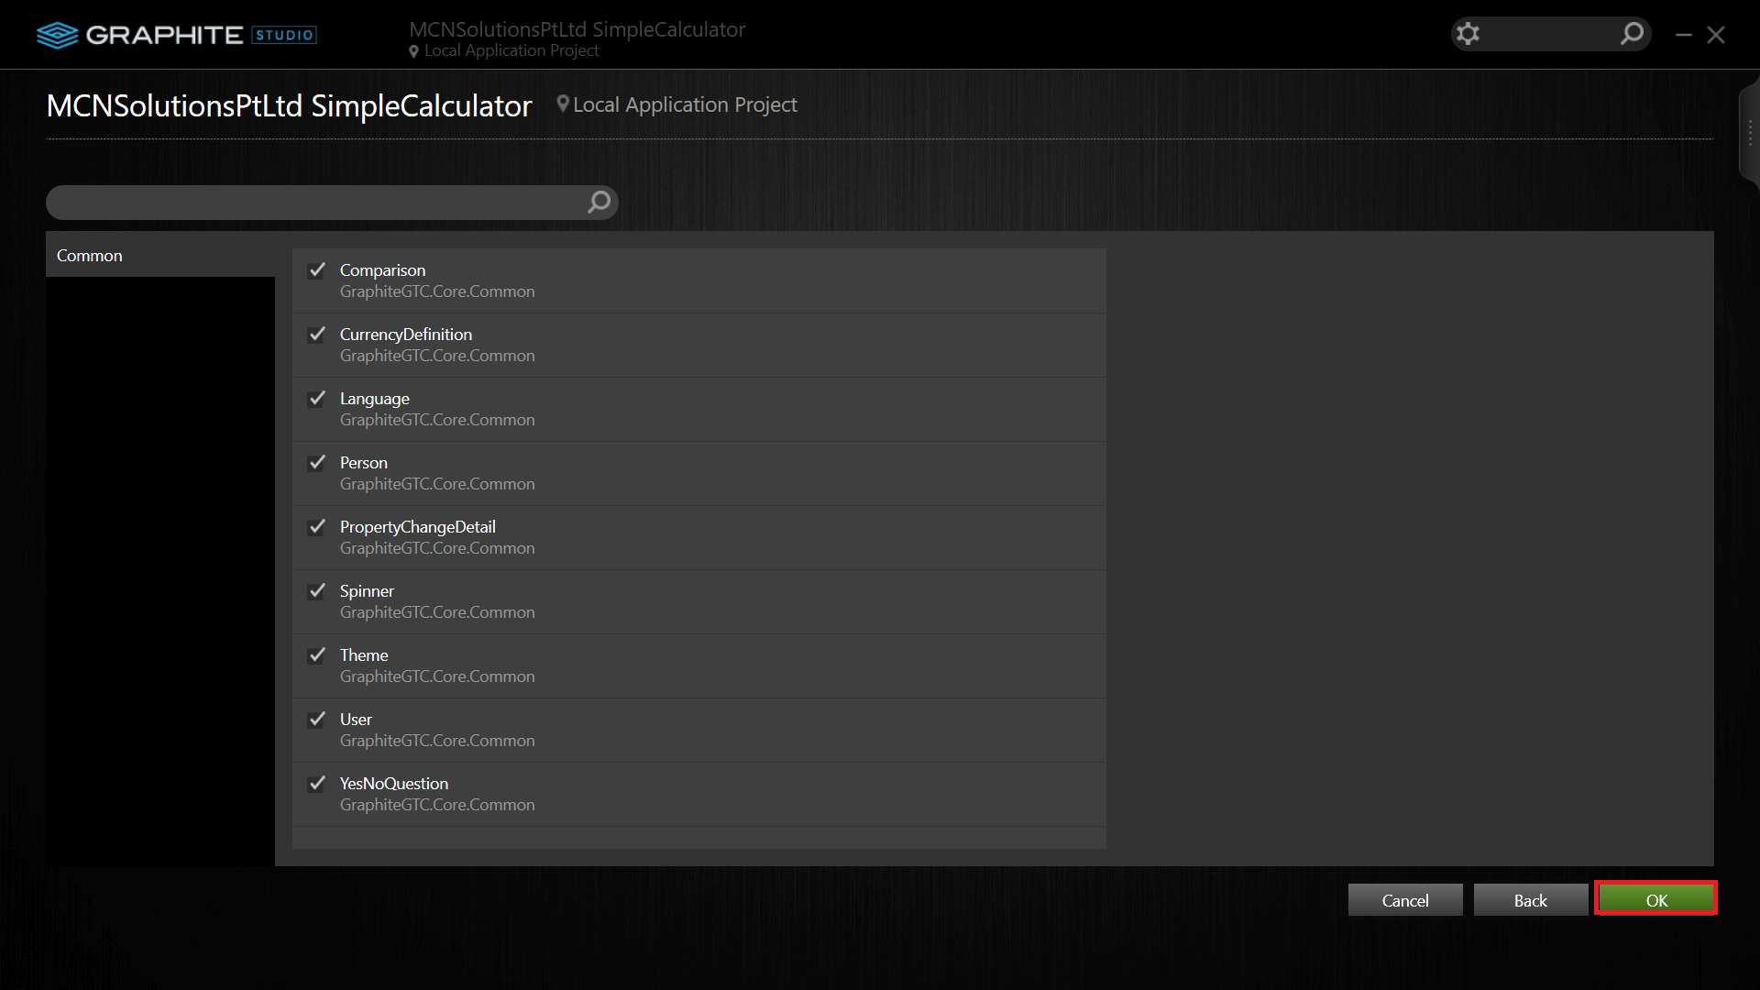Toggle the PropertyChangeDetail checkmark
The height and width of the screenshot is (990, 1760).
click(317, 527)
